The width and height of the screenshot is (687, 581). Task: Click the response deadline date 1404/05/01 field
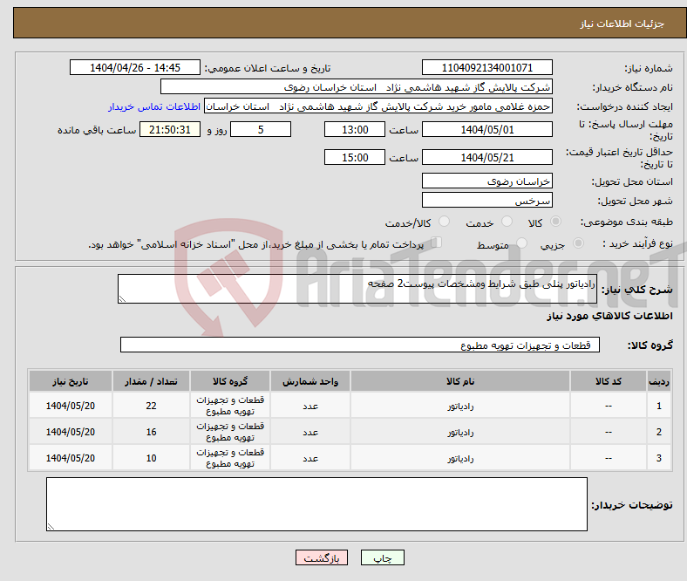(486, 129)
